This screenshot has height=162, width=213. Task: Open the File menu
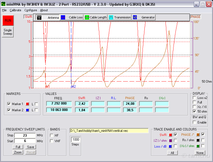tap(4, 10)
